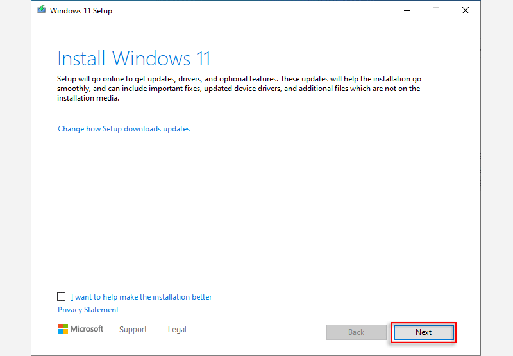The width and height of the screenshot is (513, 356).
Task: Click the Windows 11 Setup title text
Action: coord(81,11)
